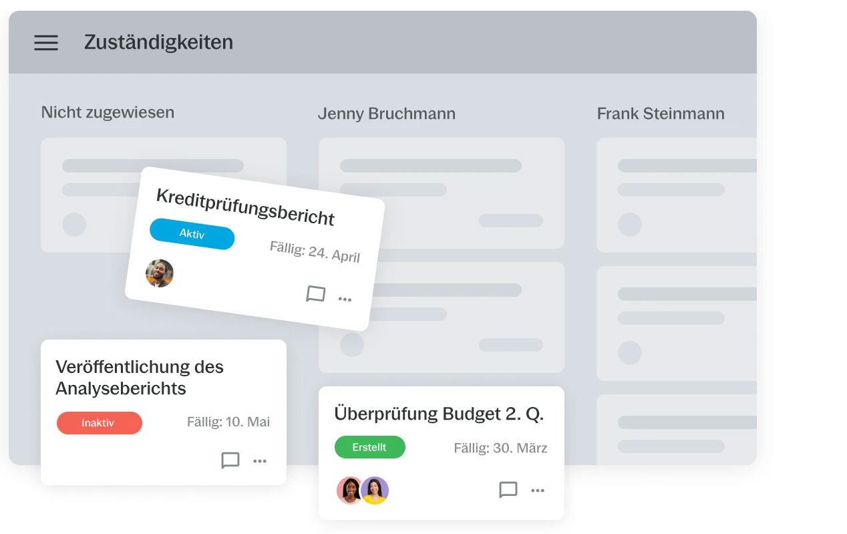The image size is (847, 534).
Task: Click comment icon on Kreditprüfungsbericht card
Action: tap(315, 294)
